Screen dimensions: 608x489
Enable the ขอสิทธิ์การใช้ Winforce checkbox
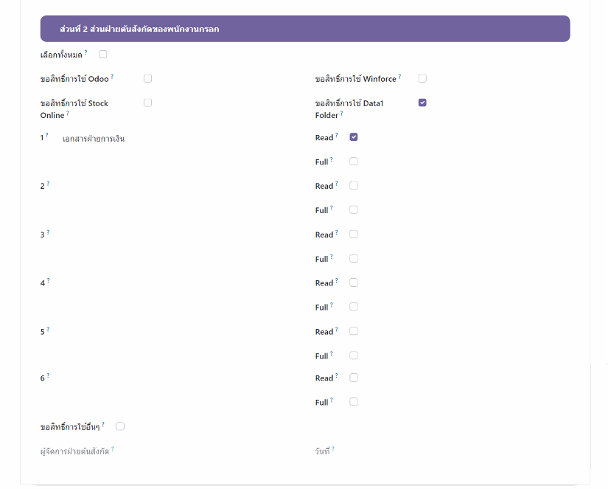(x=422, y=78)
